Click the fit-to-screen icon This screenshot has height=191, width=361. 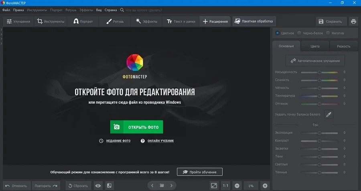[214, 186]
